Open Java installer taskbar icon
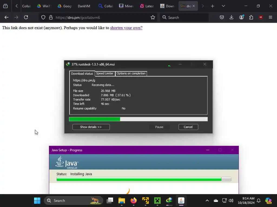This screenshot has height=207, width=277. pyautogui.click(x=181, y=201)
